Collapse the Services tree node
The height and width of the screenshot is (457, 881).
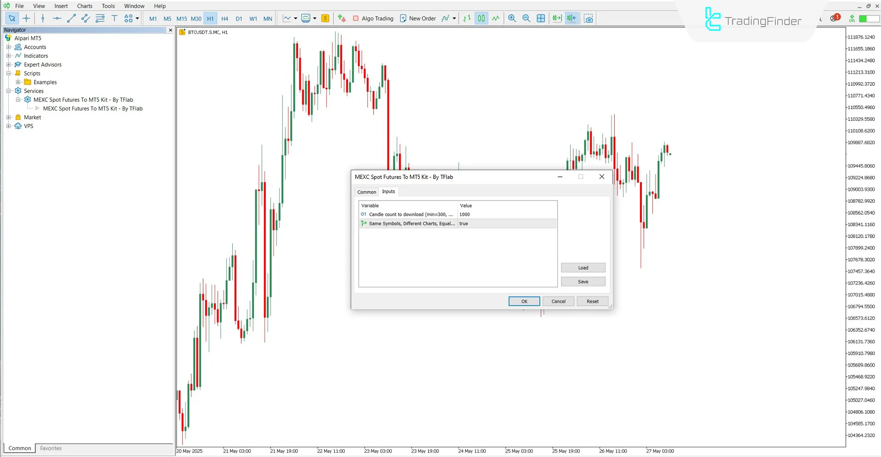(8, 91)
